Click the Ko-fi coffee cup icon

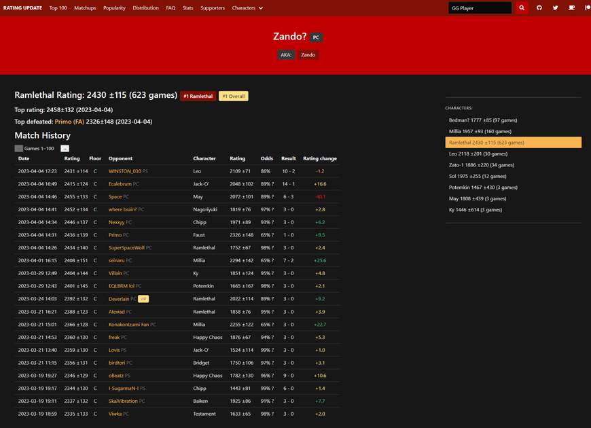(571, 8)
